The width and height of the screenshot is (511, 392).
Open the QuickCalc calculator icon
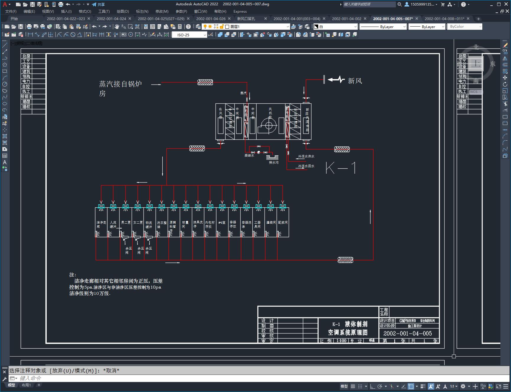(x=180, y=27)
